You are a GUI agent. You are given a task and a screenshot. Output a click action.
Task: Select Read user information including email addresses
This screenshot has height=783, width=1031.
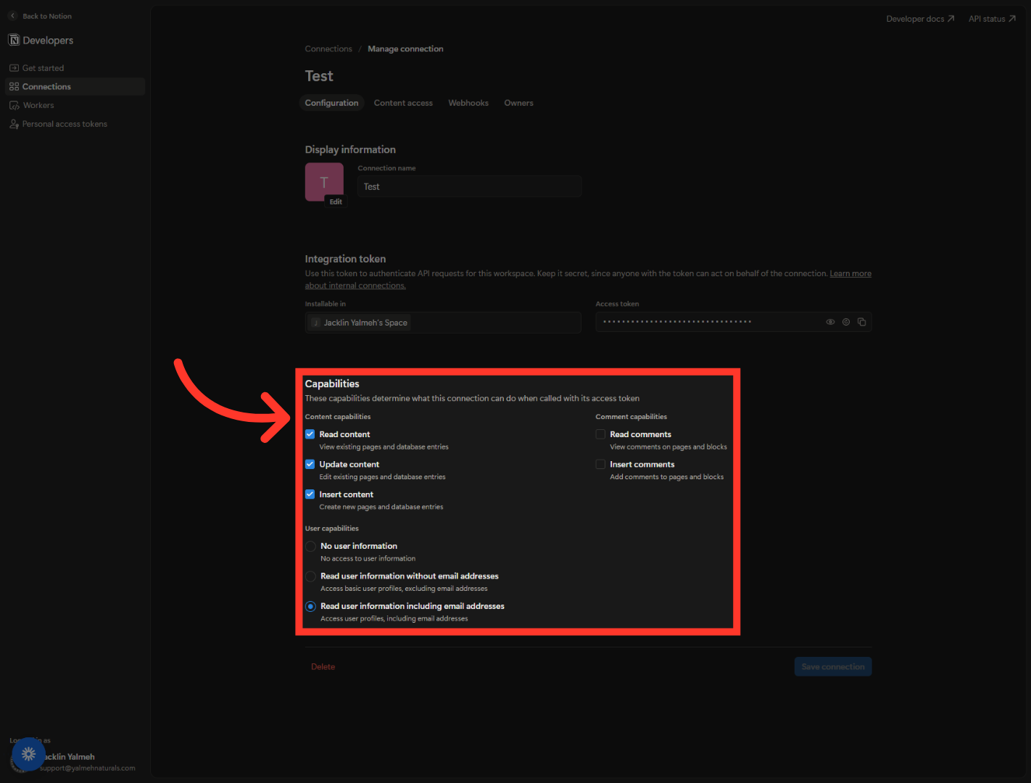click(310, 607)
